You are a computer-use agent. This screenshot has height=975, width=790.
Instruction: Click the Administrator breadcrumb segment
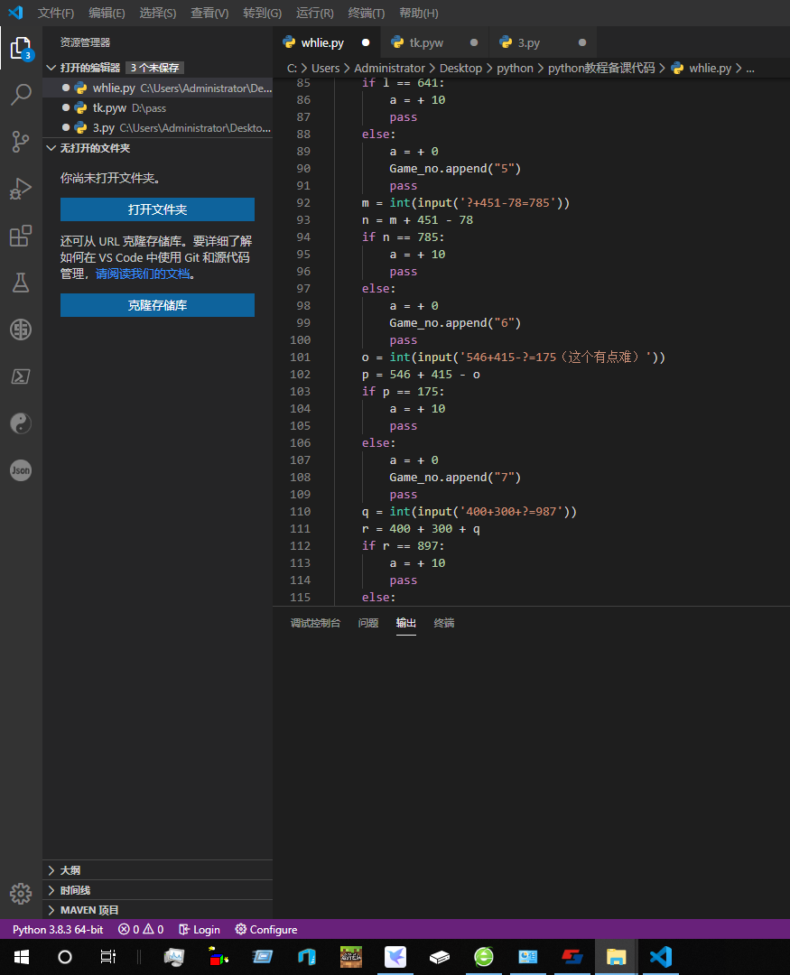click(x=389, y=68)
